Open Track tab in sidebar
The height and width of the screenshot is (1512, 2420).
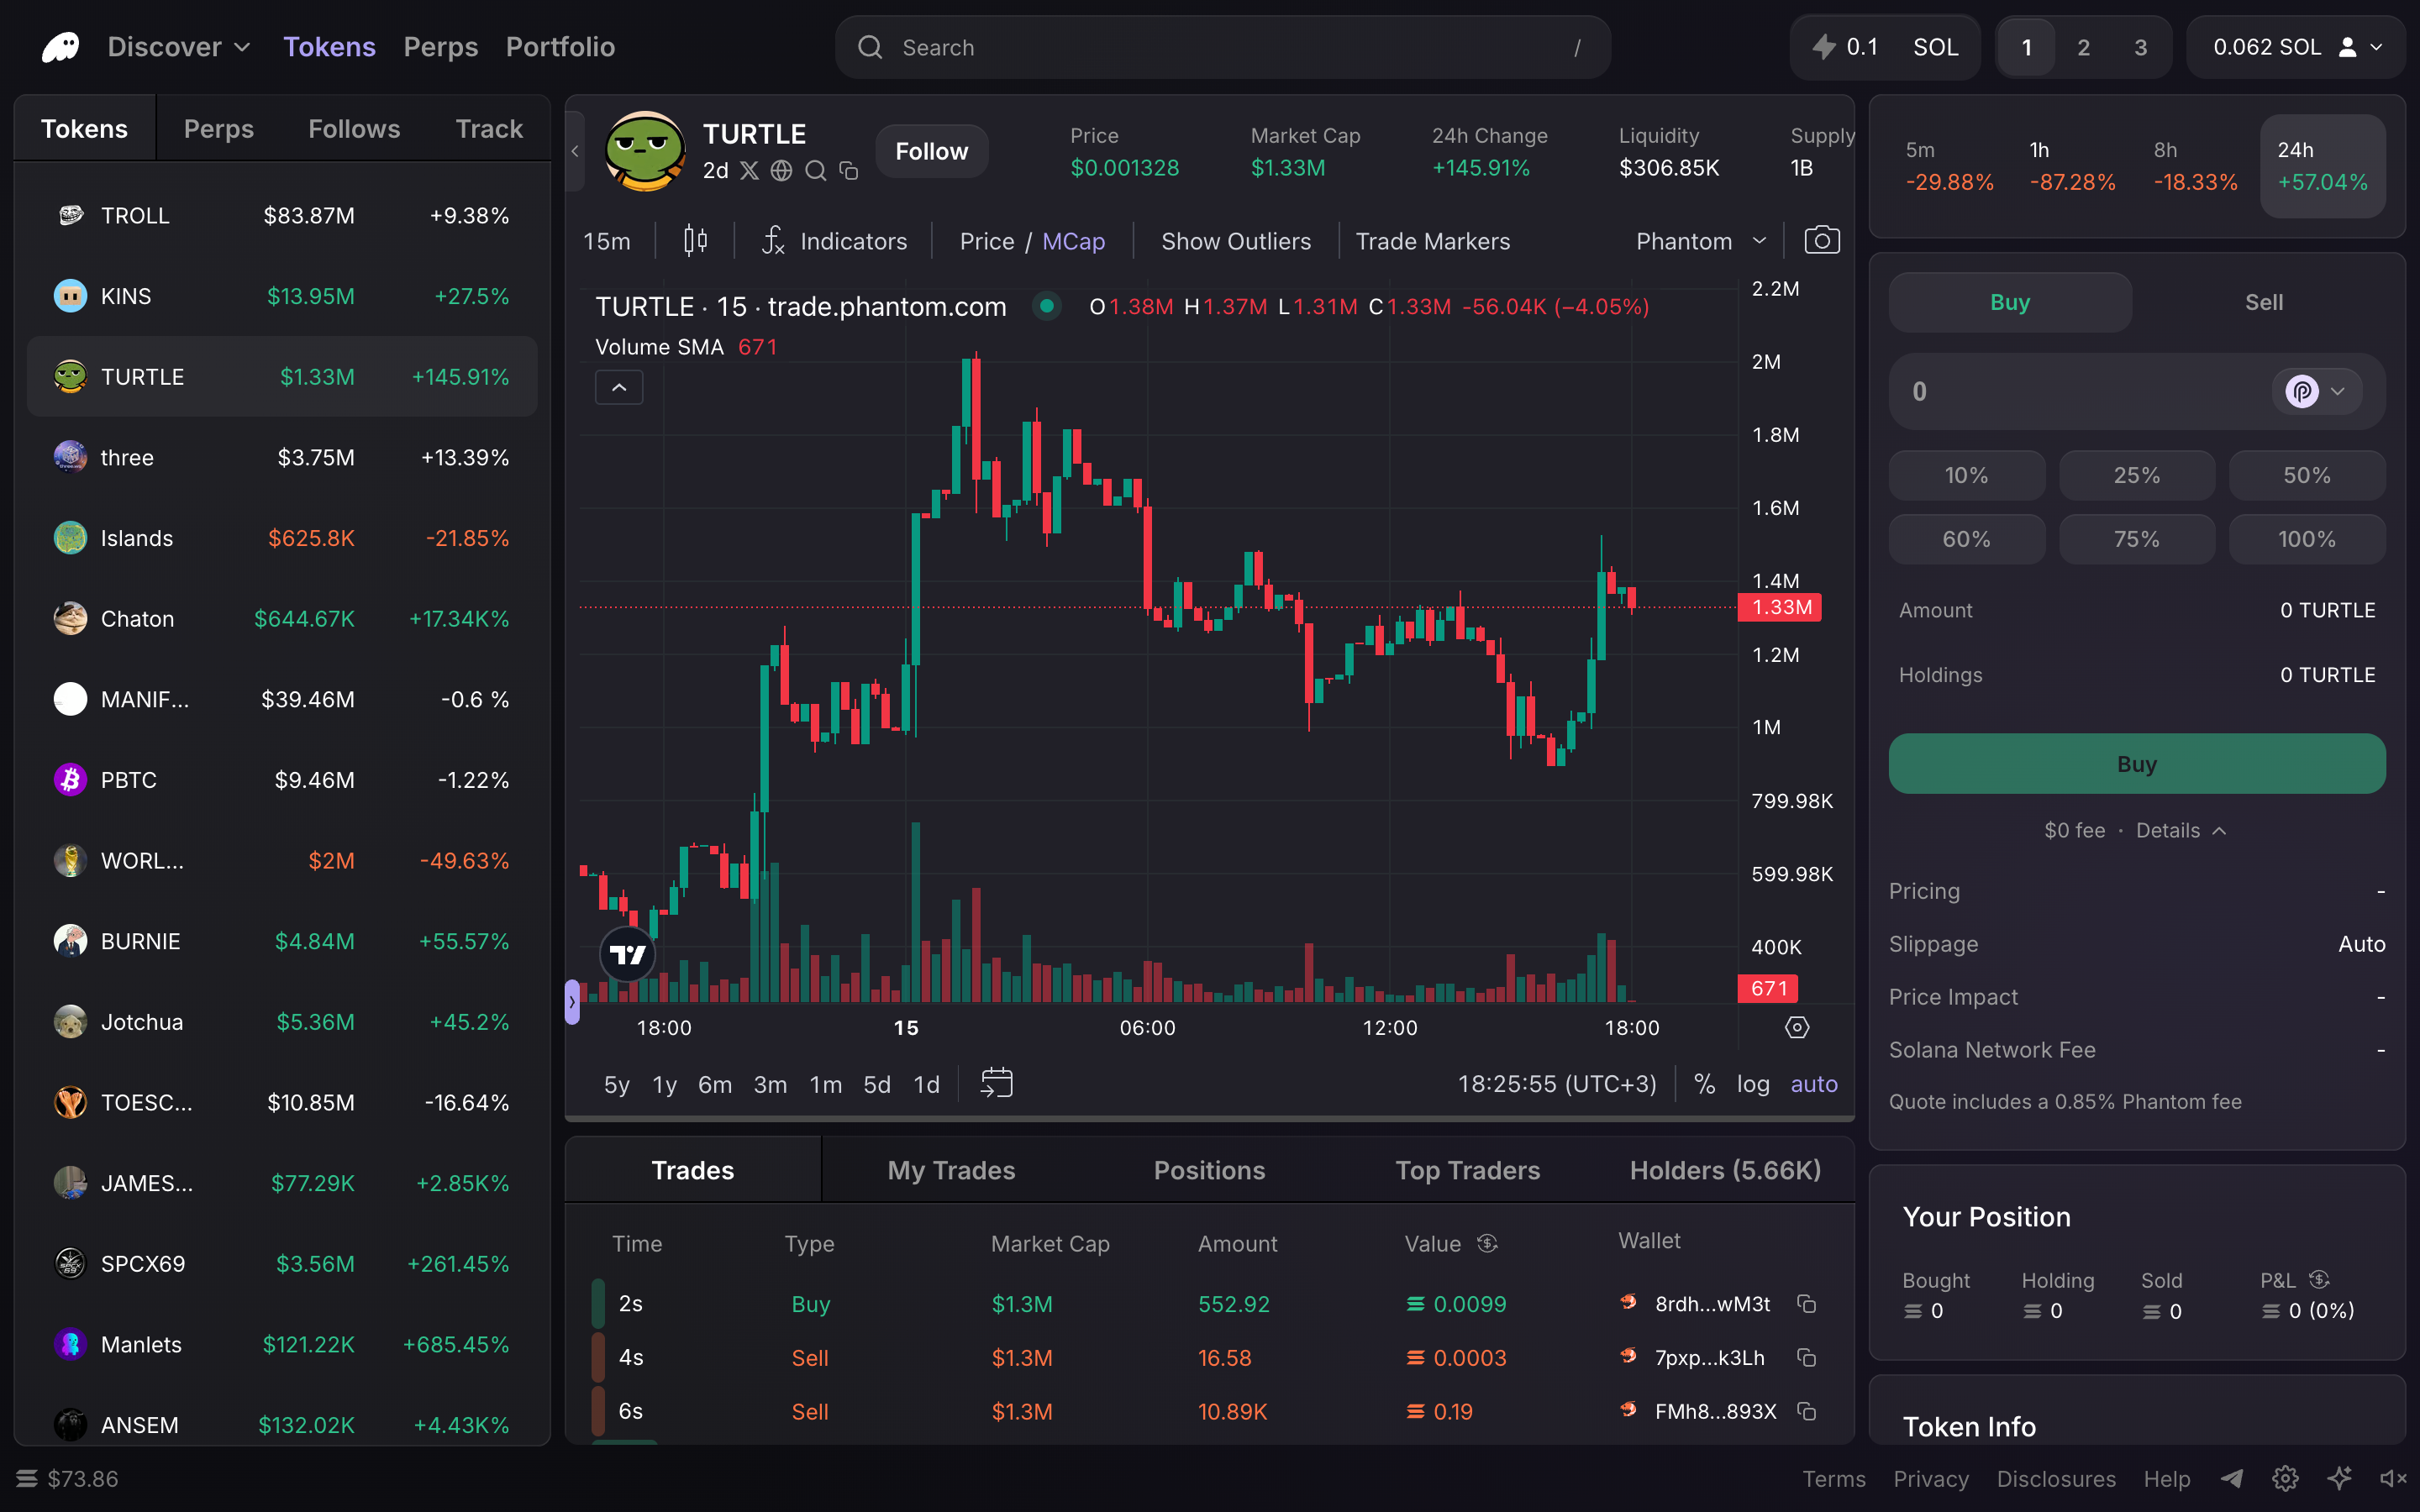point(489,129)
